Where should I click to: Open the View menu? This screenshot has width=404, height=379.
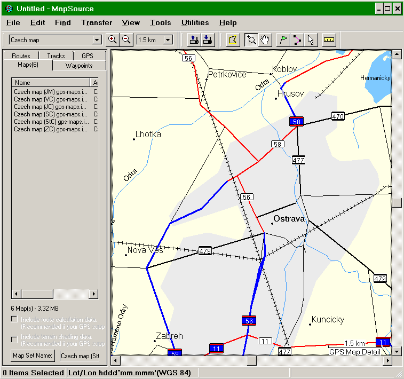tap(131, 22)
